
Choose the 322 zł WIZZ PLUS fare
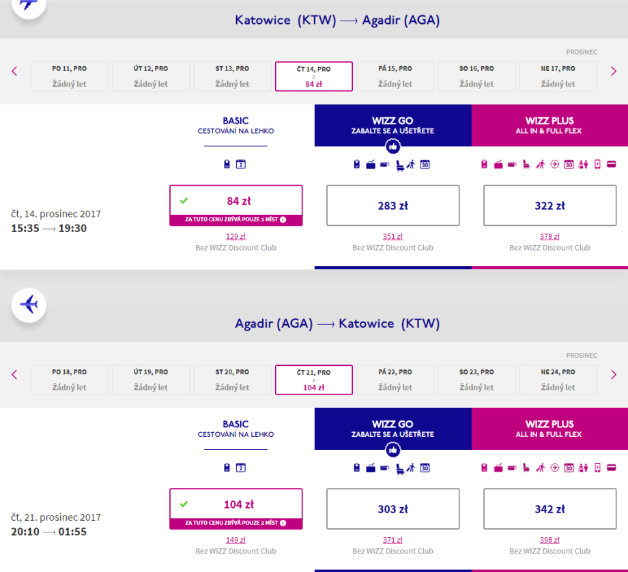(549, 205)
